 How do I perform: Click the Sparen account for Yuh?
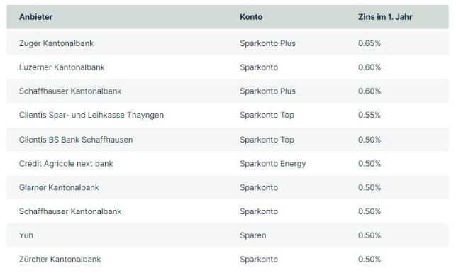253,235
